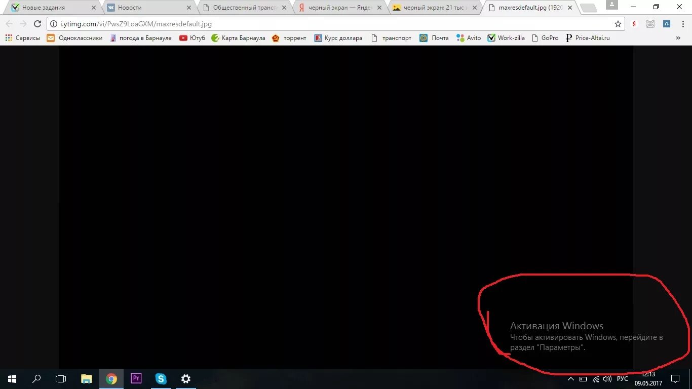Open the Action Center notifications icon
This screenshot has width=692, height=389.
(x=675, y=379)
